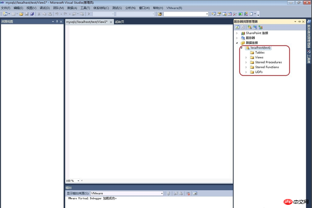
Task: Toggle auto-hide pin on Server Explorer panel
Action: coord(299,21)
